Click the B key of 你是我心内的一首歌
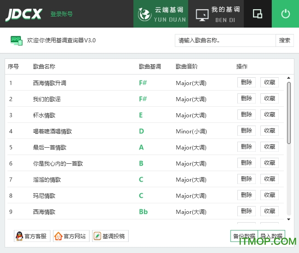299x253 pixels. (x=141, y=163)
